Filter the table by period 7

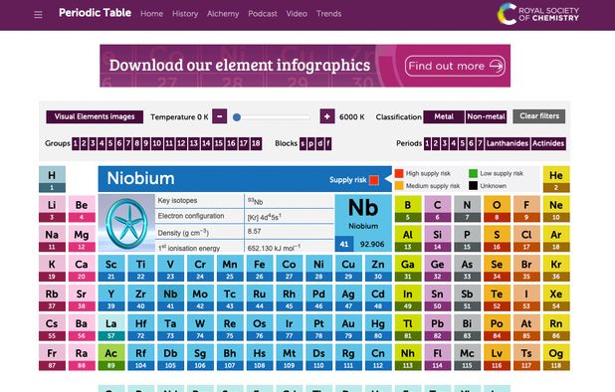point(480,143)
